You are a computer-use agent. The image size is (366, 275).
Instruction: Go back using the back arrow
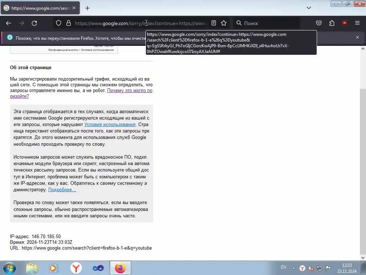(9, 23)
